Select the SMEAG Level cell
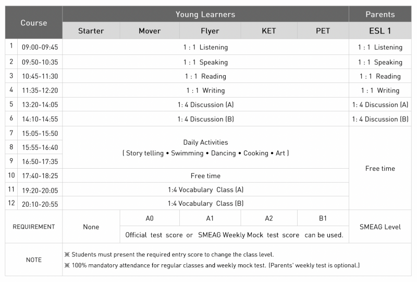 click(380, 227)
